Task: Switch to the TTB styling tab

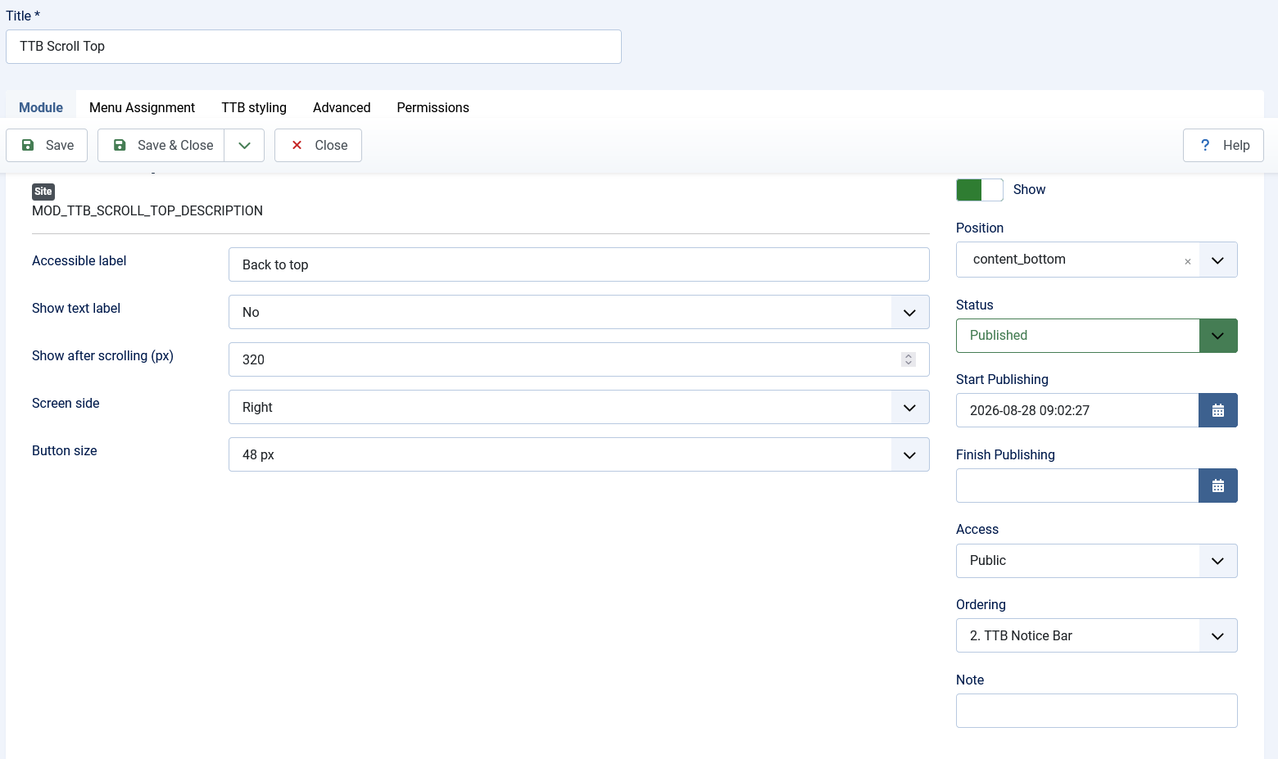Action: tap(254, 107)
